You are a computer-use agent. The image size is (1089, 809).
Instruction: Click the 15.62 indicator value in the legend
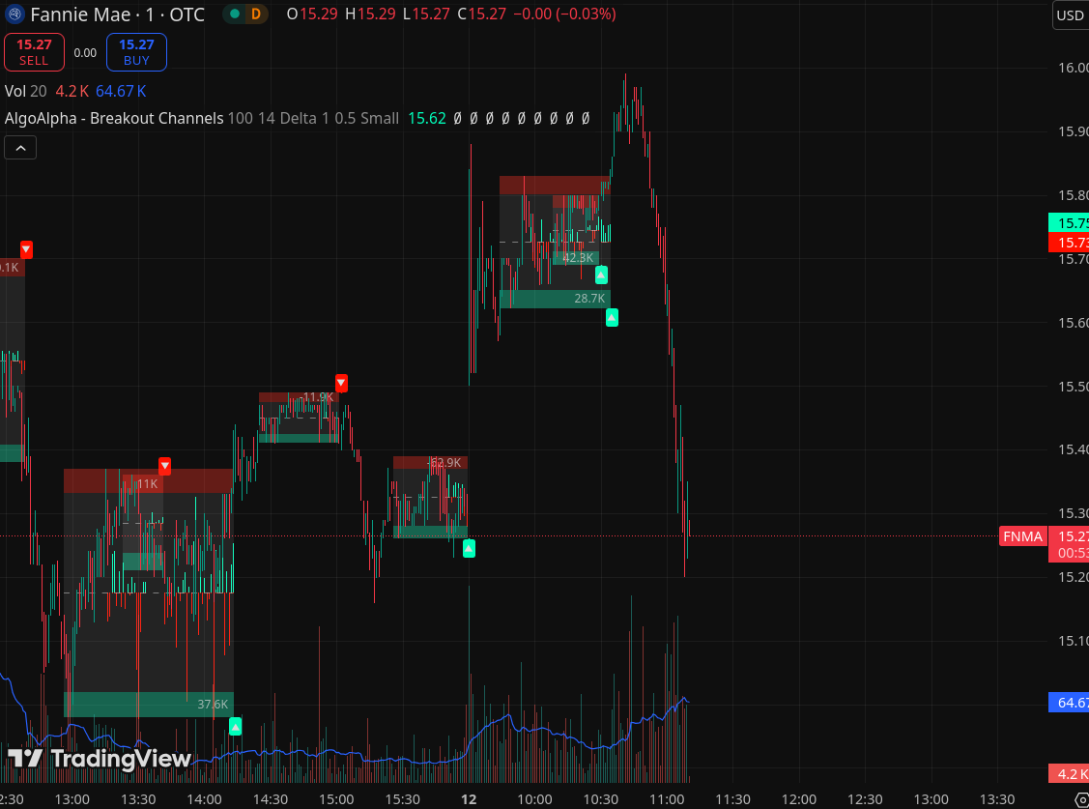427,118
